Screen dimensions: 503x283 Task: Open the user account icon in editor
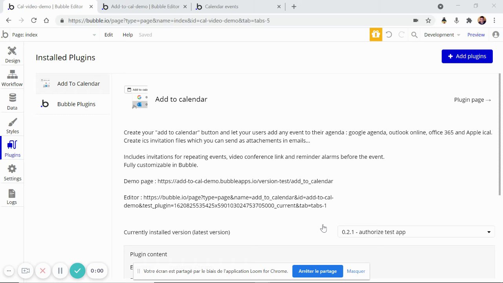pyautogui.click(x=496, y=35)
